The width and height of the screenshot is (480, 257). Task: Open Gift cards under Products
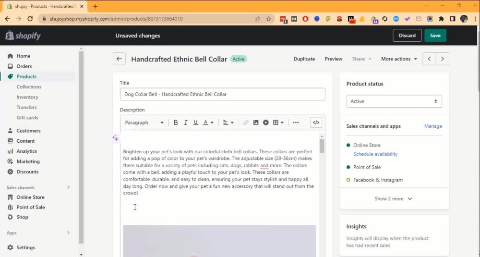pyautogui.click(x=27, y=118)
